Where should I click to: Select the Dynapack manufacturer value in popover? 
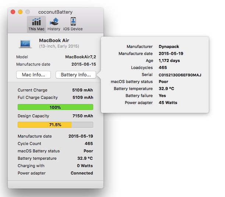pos(169,47)
